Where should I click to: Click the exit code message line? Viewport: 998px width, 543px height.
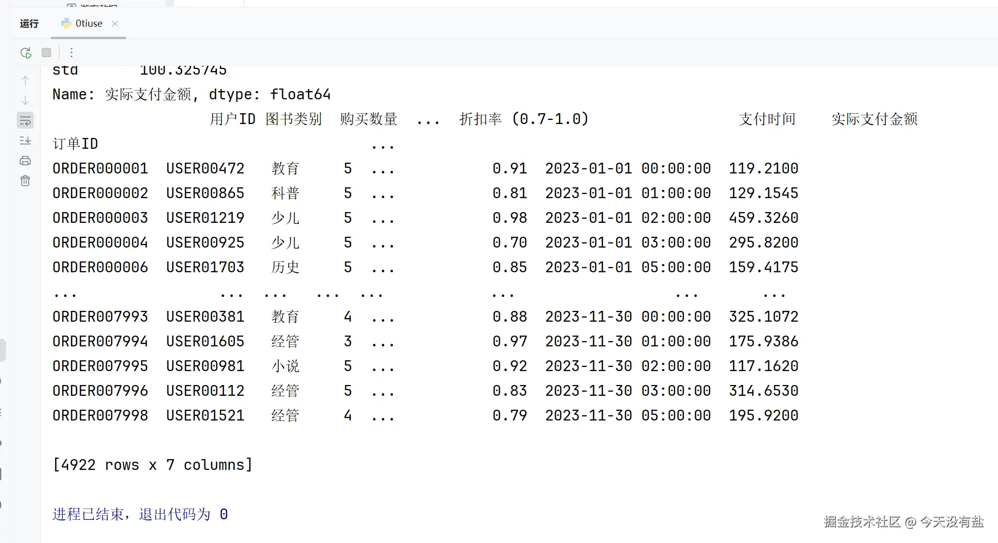tap(140, 514)
